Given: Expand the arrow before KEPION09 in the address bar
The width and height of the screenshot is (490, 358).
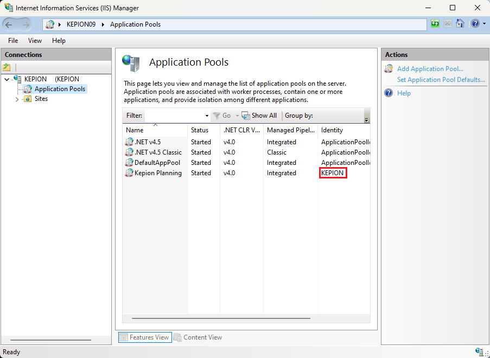Looking at the screenshot, I should (60, 24).
